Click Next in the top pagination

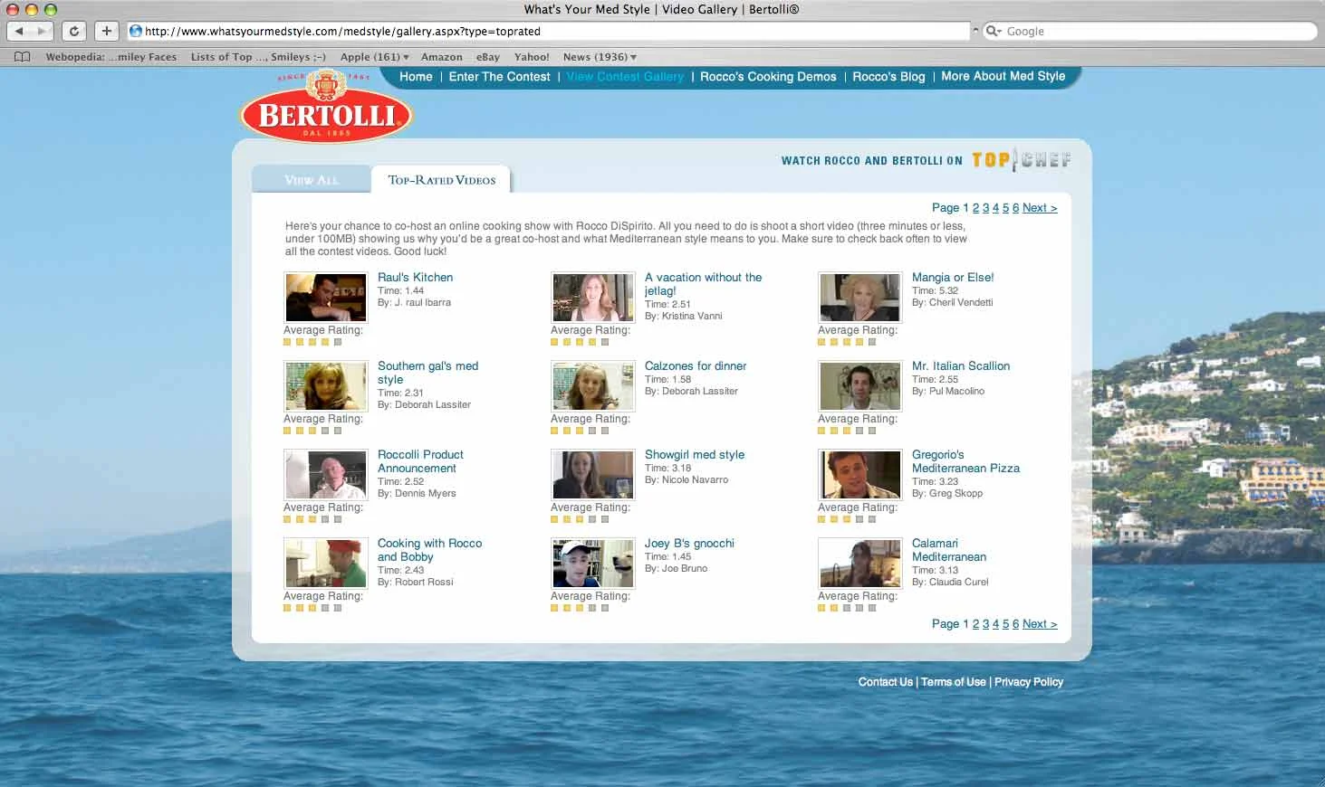[x=1040, y=208]
